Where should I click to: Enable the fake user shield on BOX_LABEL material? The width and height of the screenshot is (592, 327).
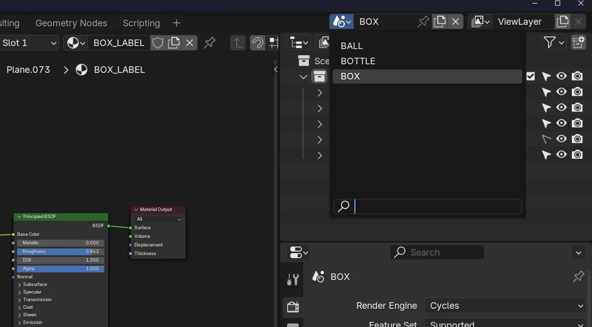157,43
